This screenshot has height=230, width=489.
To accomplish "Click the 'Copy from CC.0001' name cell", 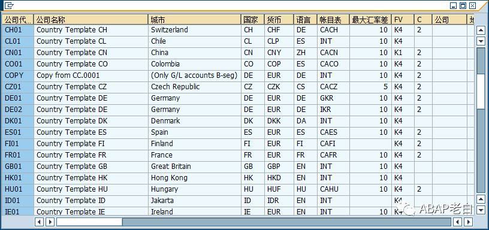I will coord(90,75).
